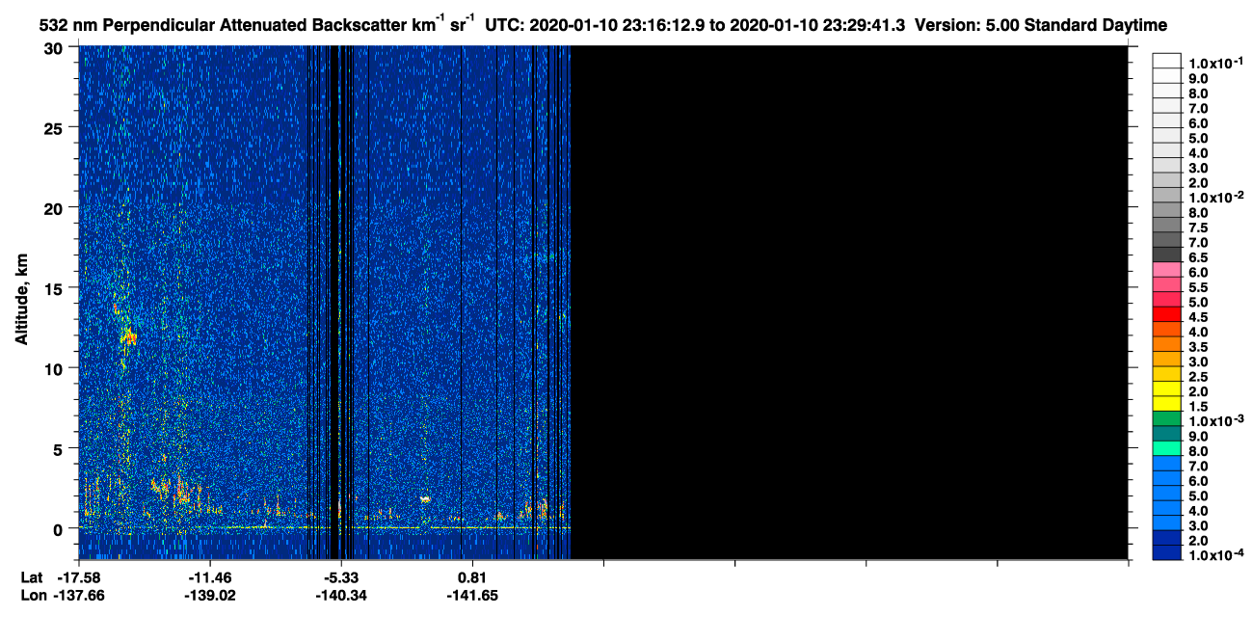Click latitude value '-11.46'
This screenshot has width=1253, height=643.
(210, 577)
